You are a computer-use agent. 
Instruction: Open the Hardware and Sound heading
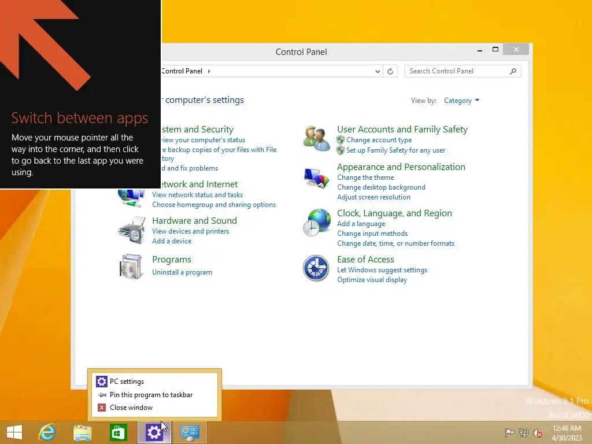pos(194,220)
